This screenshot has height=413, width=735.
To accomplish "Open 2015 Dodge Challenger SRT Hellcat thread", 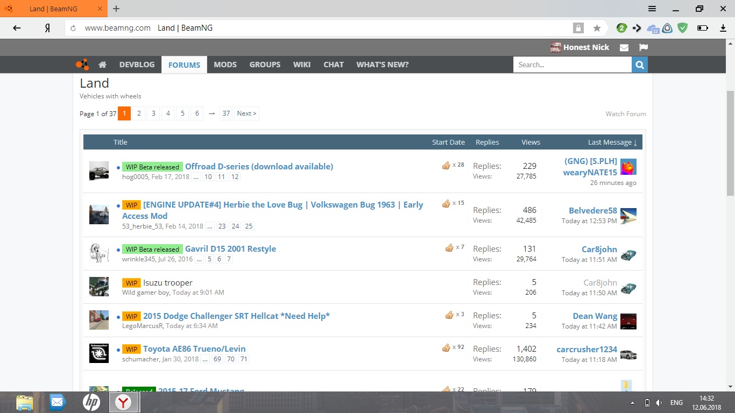I will tap(237, 316).
